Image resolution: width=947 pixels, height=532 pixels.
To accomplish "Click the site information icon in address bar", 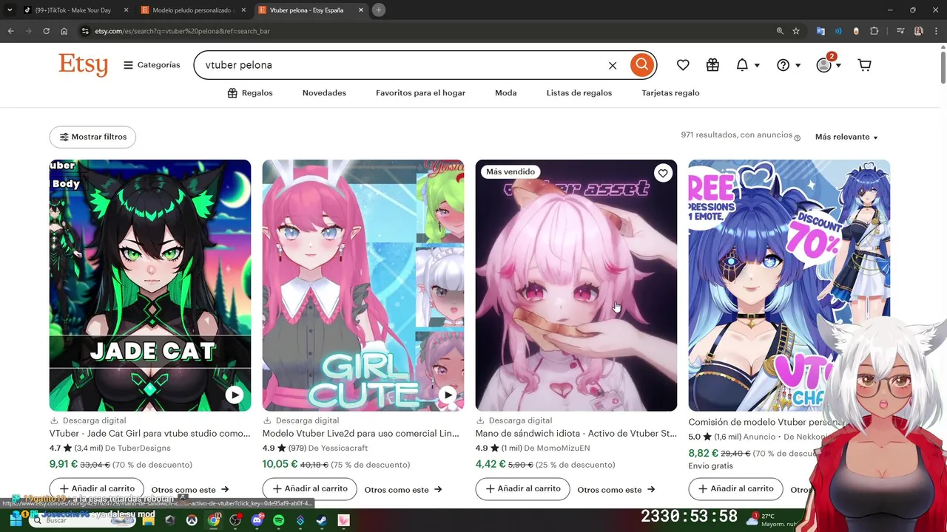I will (x=85, y=31).
